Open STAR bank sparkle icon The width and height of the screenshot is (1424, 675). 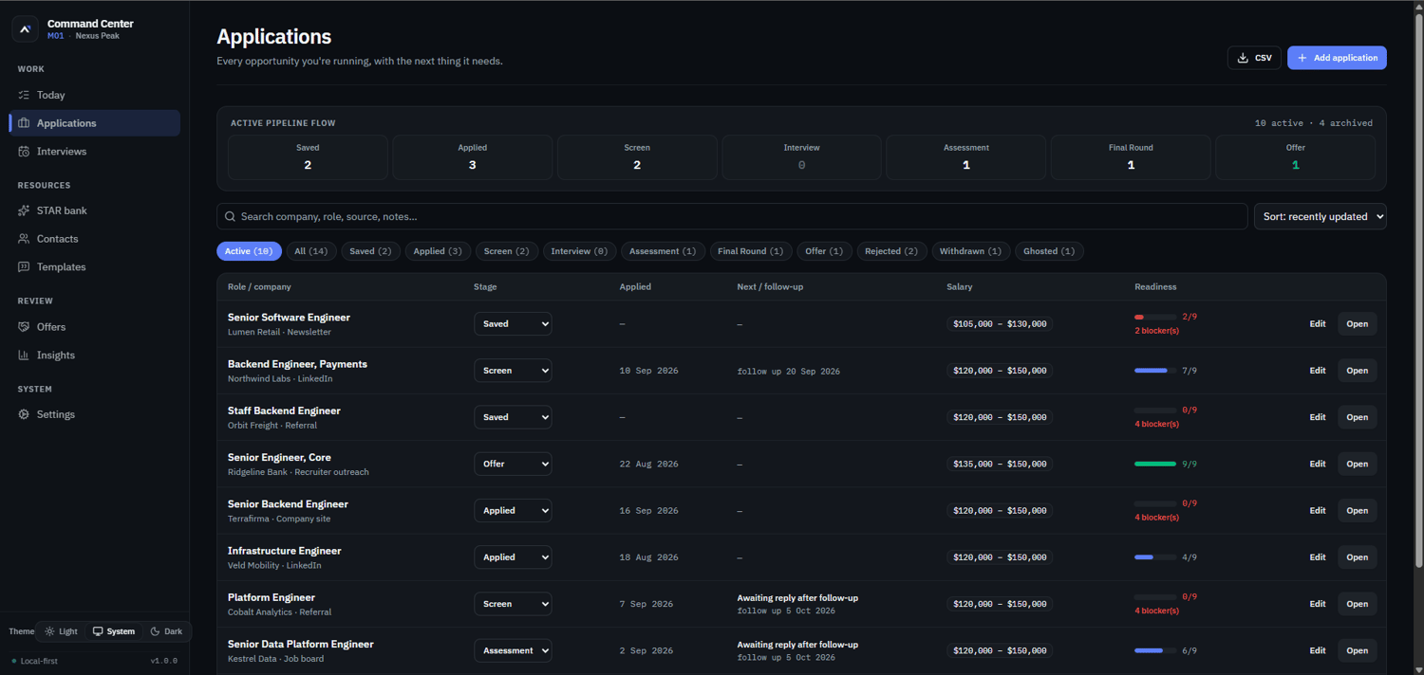24,210
